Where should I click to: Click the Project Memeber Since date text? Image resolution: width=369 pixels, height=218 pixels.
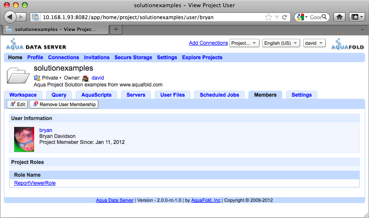[x=82, y=142]
